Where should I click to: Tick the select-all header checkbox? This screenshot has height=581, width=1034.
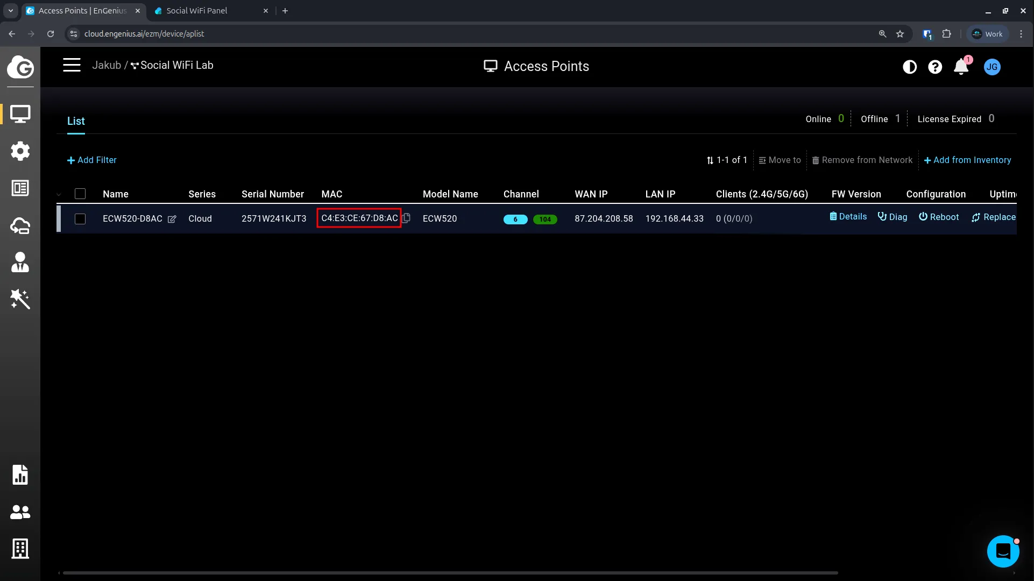[80, 194]
